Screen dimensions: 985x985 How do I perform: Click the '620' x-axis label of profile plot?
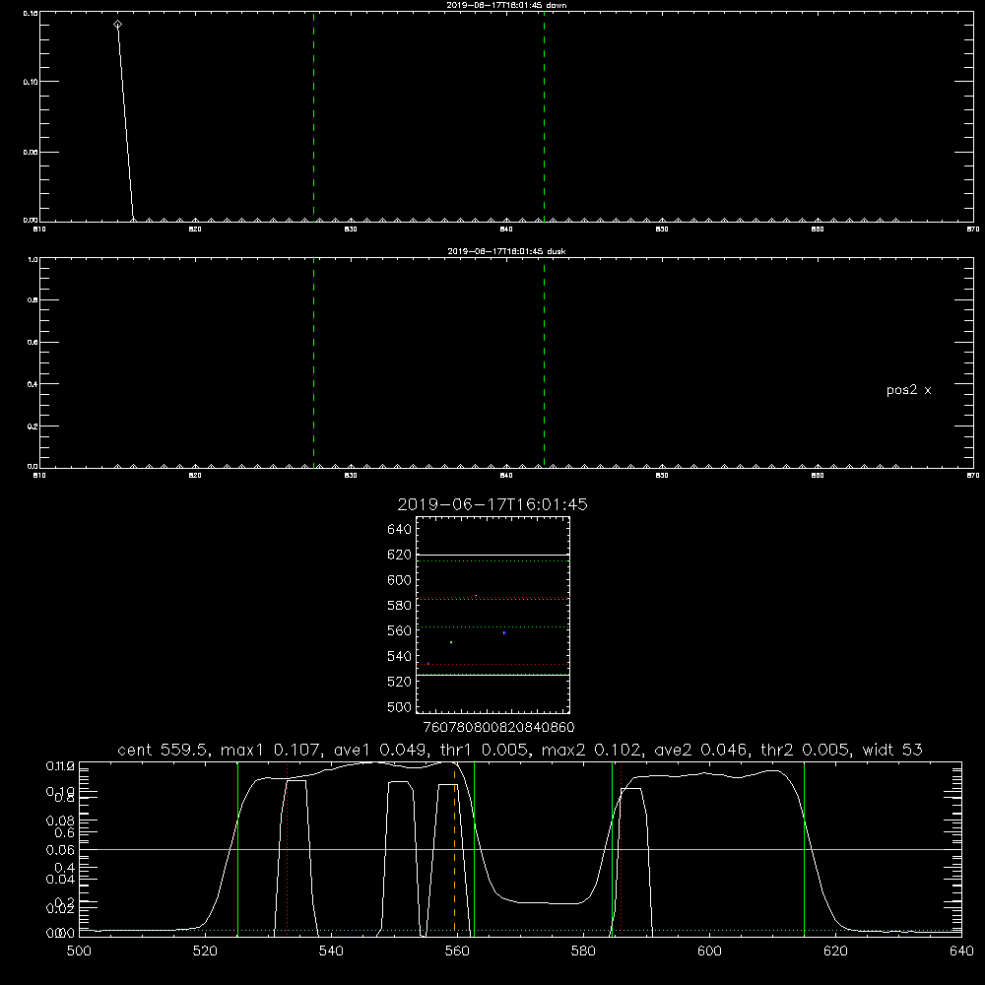(835, 952)
